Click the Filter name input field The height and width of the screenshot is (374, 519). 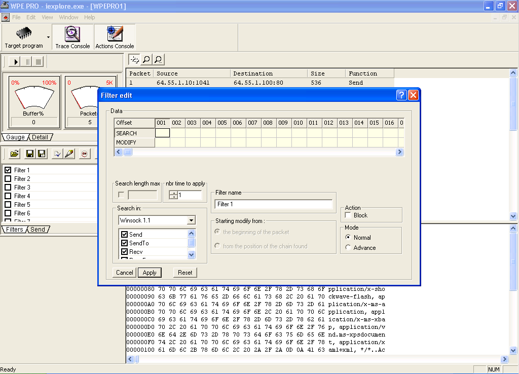tap(273, 204)
